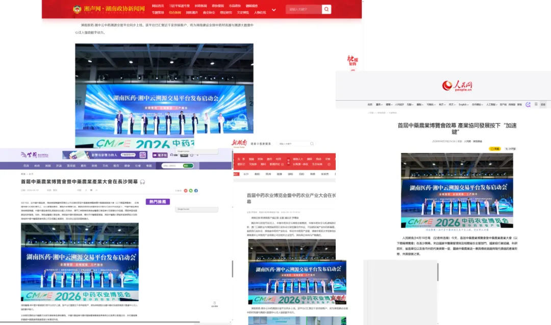Click the Bauhinia magazine logo
Image resolution: width=551 pixels, height=325 pixels.
(x=35, y=155)
